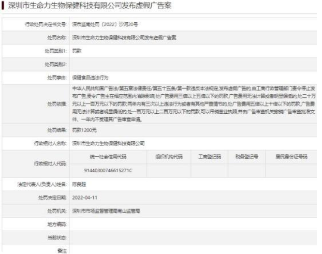Image resolution: width=322 pixels, height=254 pixels.
Task: Click the column header 税务登记号
Action: pyautogui.click(x=247, y=157)
